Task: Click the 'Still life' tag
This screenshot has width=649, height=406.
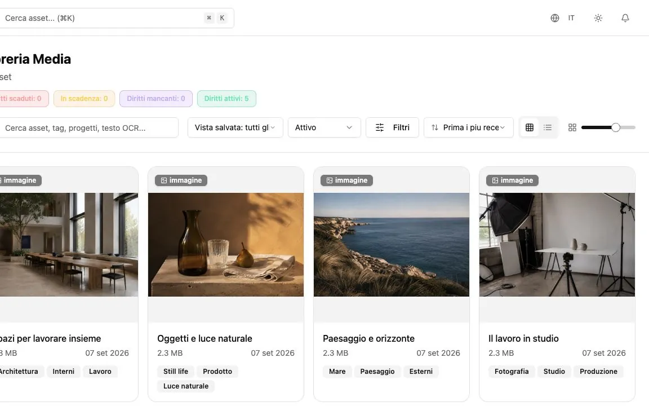Action: 176,371
